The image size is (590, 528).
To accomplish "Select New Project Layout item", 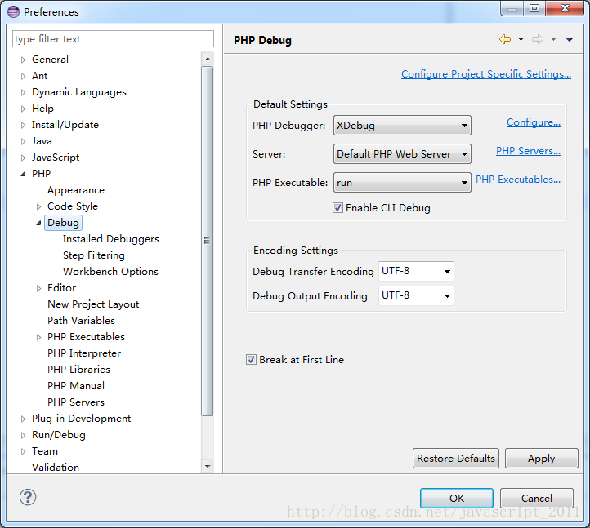I will (x=93, y=304).
